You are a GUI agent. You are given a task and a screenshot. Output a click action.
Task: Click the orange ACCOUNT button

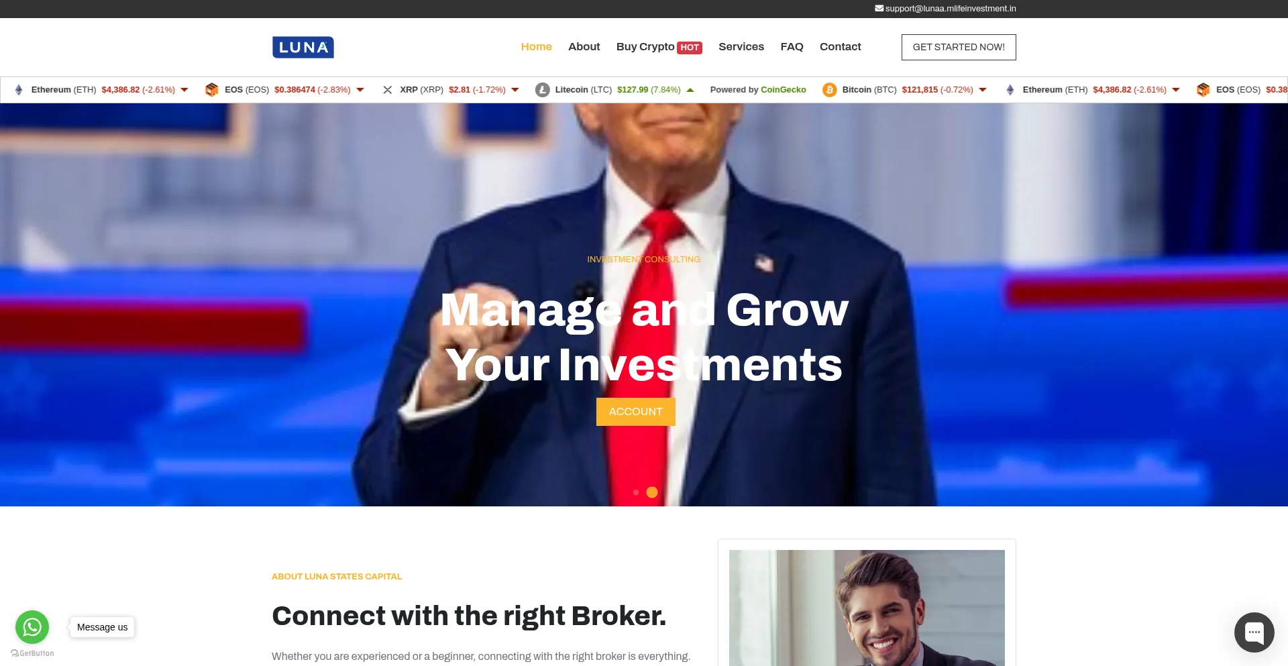pyautogui.click(x=636, y=412)
